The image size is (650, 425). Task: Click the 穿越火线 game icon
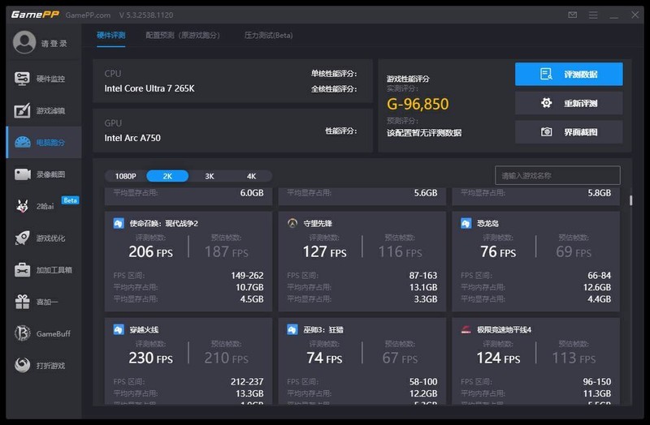click(x=119, y=330)
